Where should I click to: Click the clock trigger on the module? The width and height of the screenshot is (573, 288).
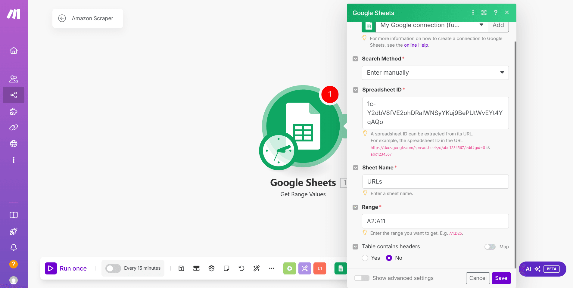[x=278, y=151]
